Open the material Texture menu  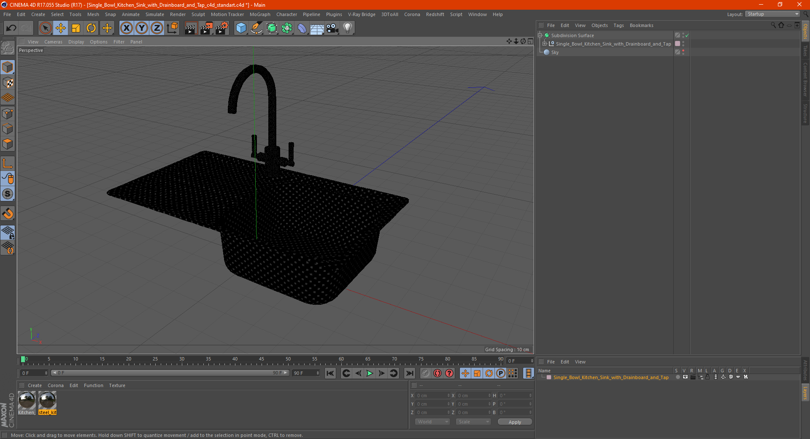coord(117,385)
